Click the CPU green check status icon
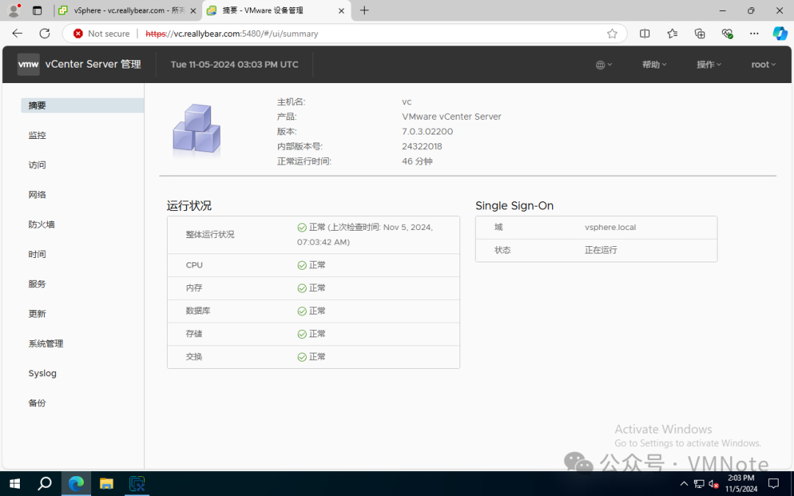This screenshot has height=496, width=794. [x=302, y=265]
